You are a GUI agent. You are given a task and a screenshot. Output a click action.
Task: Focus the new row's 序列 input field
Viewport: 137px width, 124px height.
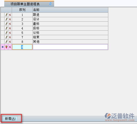(22, 47)
